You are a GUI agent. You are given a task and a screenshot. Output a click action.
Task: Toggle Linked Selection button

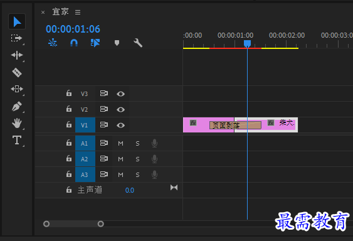coord(95,43)
